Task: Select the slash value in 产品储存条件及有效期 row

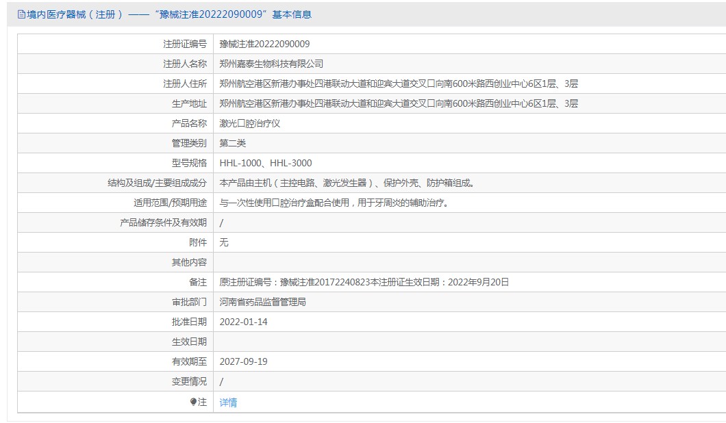Action: tap(221, 223)
